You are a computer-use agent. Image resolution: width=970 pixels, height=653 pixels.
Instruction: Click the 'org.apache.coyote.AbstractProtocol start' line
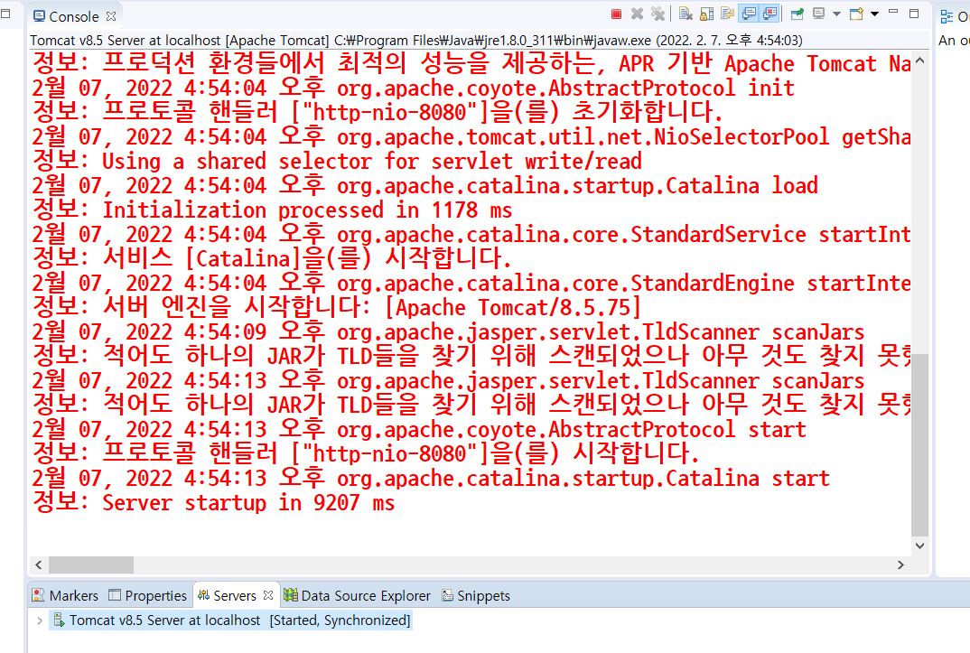(419, 429)
